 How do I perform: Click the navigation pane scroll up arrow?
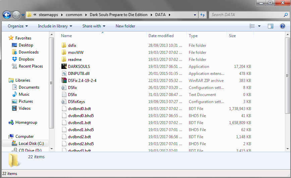pyautogui.click(x=52, y=34)
